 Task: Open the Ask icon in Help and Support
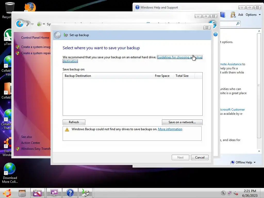[x=233, y=15]
